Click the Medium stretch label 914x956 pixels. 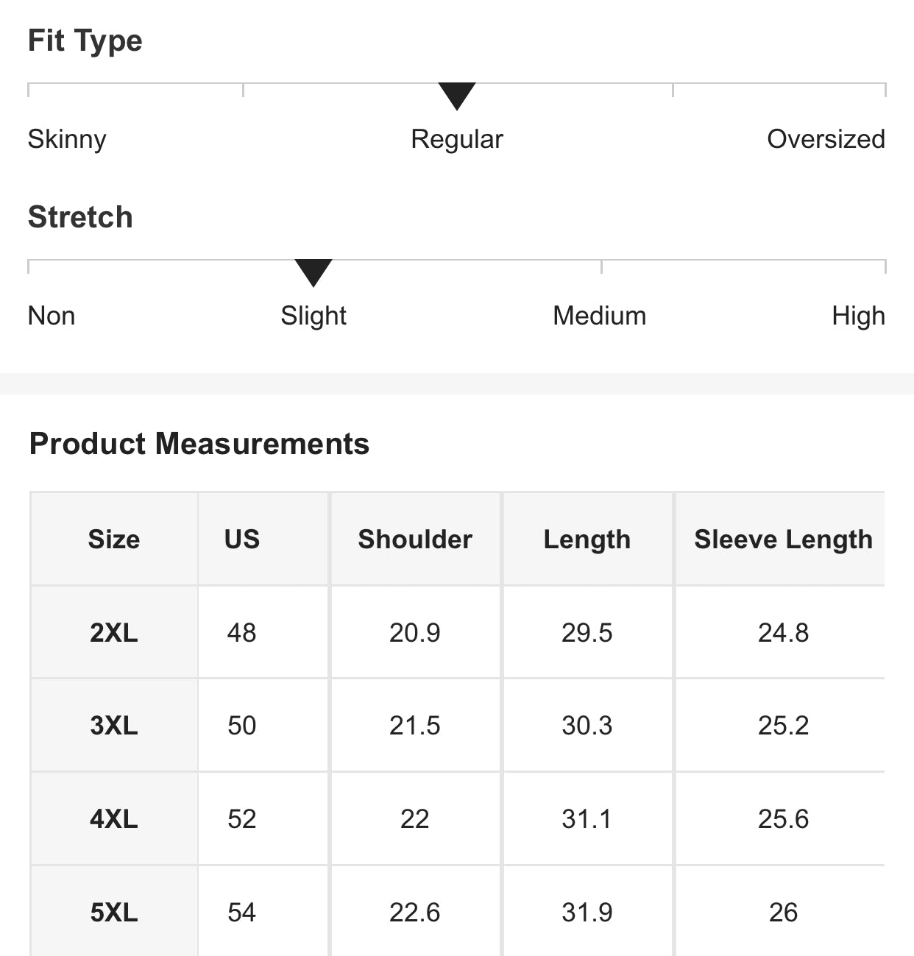tap(600, 316)
